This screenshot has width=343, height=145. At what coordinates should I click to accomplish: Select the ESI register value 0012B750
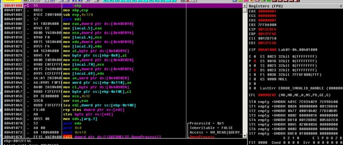pos(267,38)
